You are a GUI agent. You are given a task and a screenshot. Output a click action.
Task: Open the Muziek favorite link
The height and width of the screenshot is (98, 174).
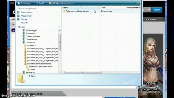point(24,19)
